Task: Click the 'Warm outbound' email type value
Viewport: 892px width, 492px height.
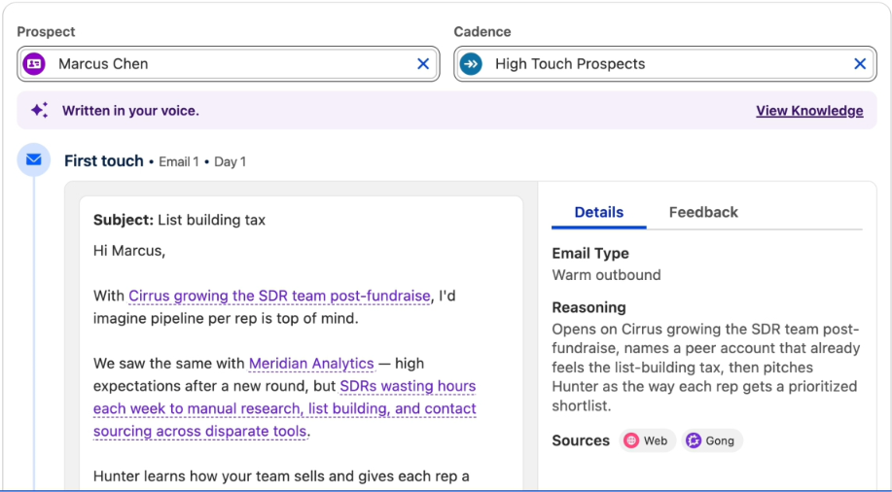Action: click(606, 275)
